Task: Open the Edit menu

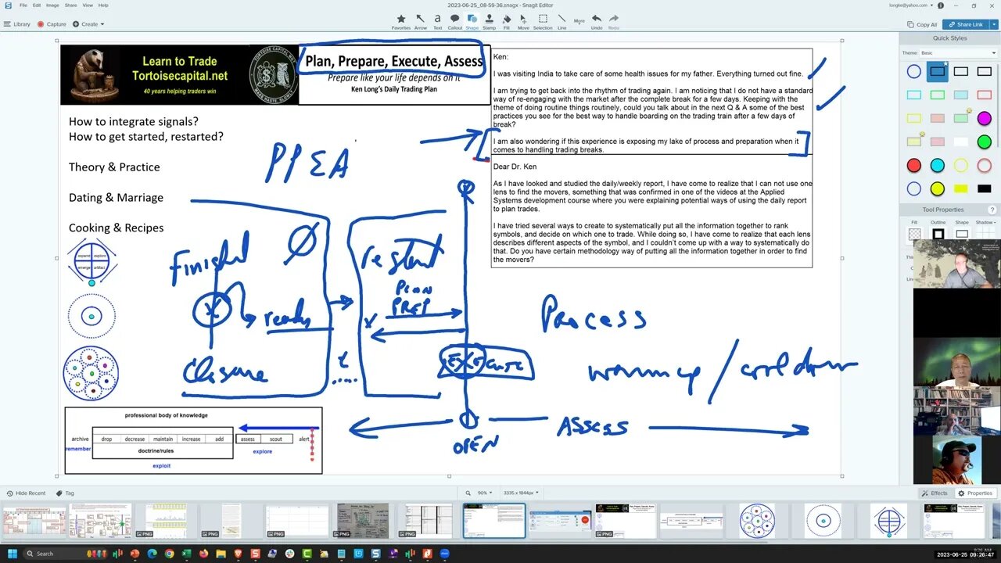Action: [x=36, y=5]
